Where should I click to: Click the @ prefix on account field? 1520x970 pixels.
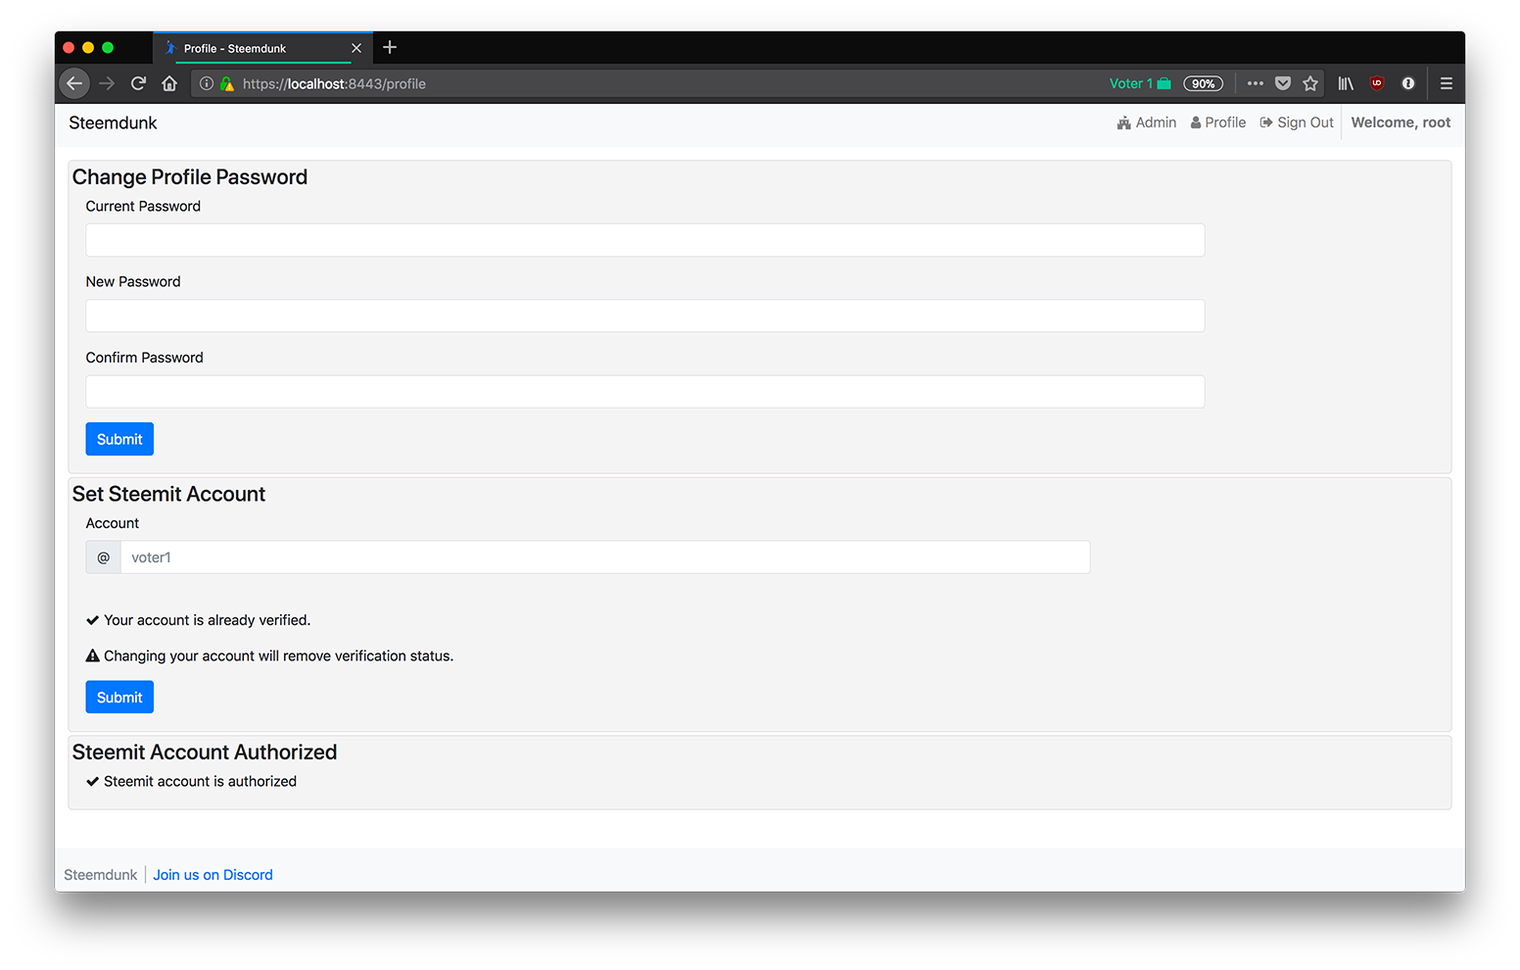click(x=103, y=558)
